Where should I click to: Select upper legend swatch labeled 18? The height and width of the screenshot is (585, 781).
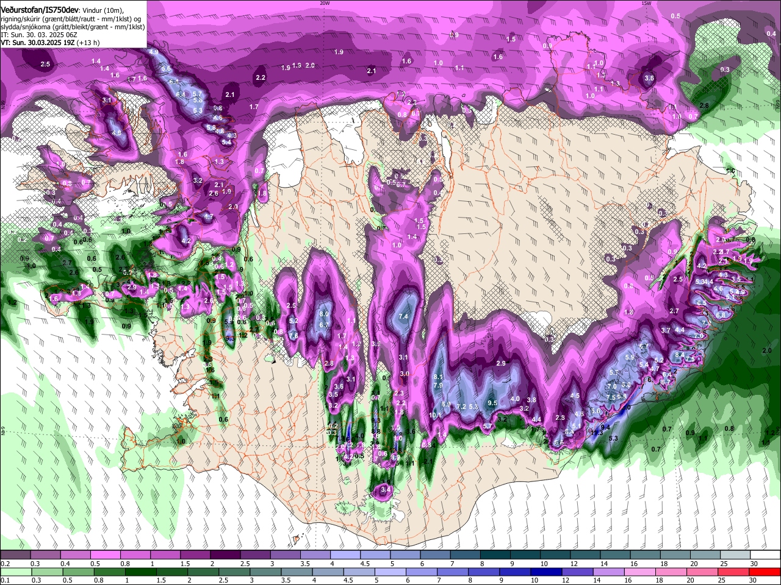[675, 555]
